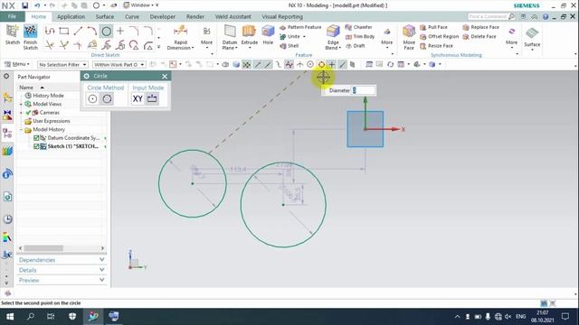Select the Profile curve tool
This screenshot has width=579, height=325.
click(x=50, y=31)
